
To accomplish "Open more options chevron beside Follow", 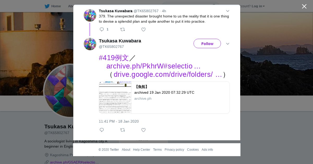I will [228, 44].
